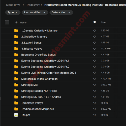Click current breadcrumb Morpheus Trading Institute folder
Viewport: 126px width, 126px height.
pos(85,5)
